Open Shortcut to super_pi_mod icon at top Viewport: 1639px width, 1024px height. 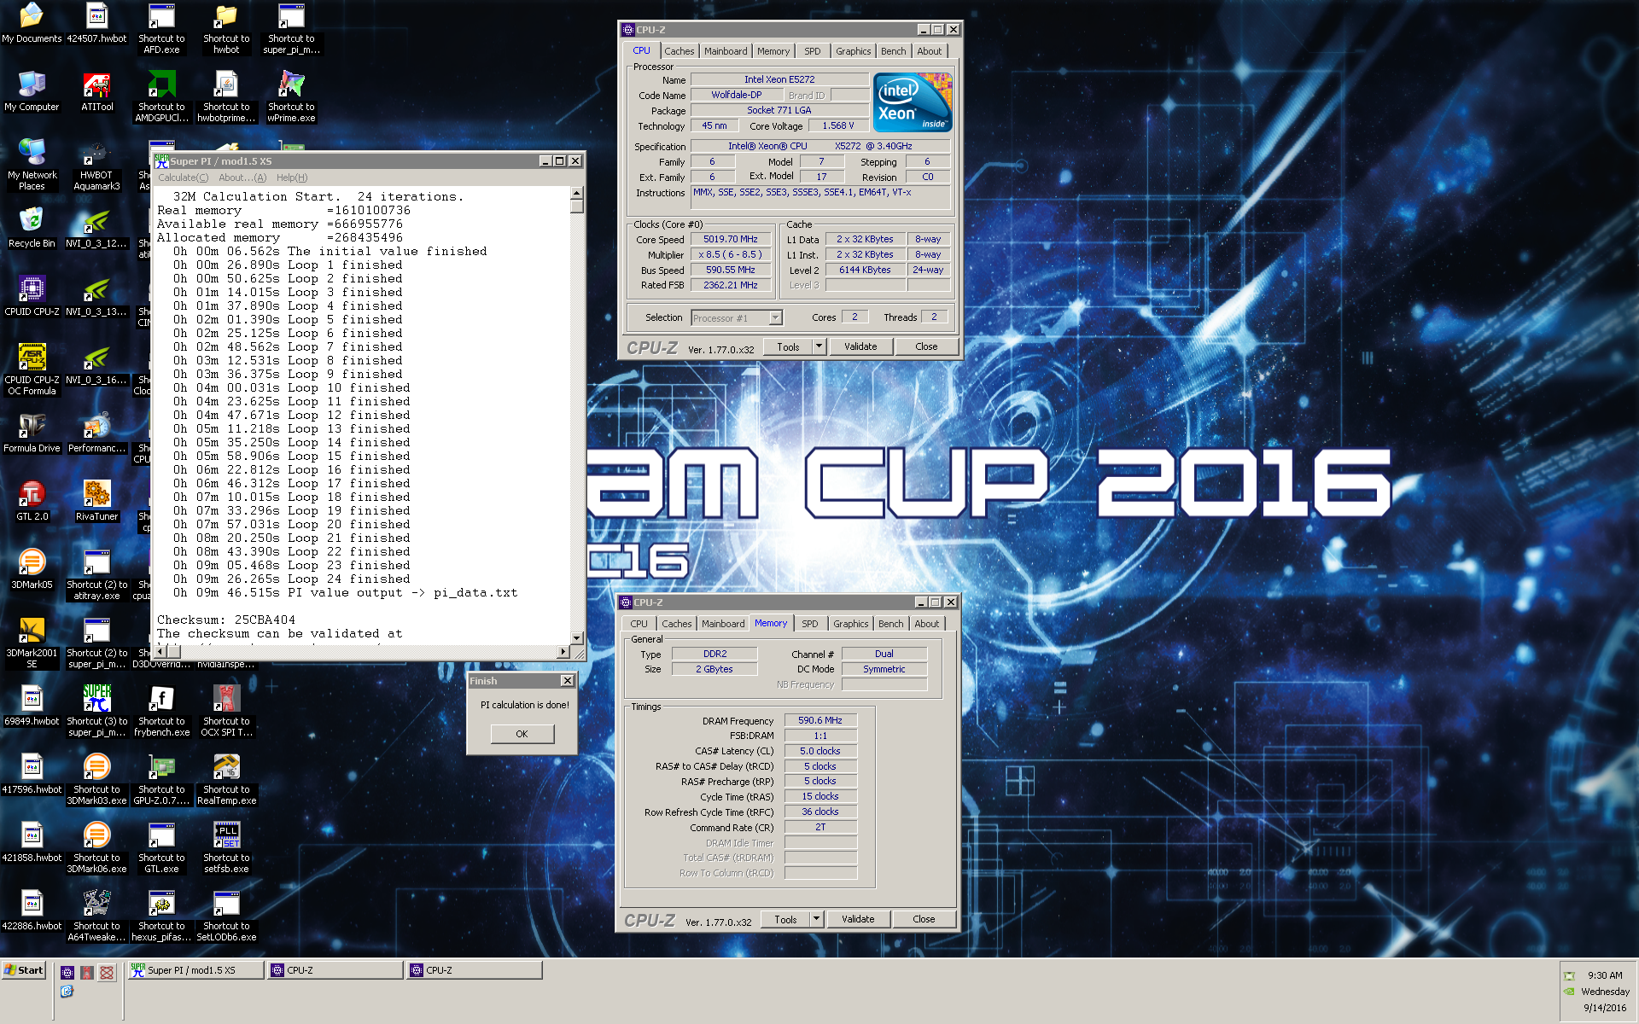(291, 28)
